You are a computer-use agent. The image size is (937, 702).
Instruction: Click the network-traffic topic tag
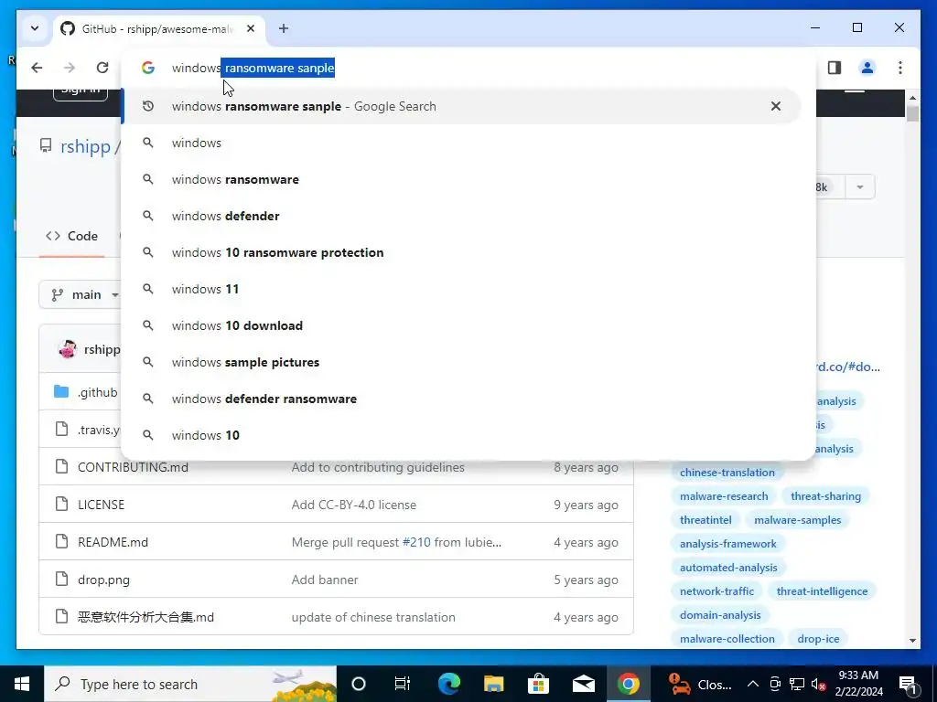716,591
